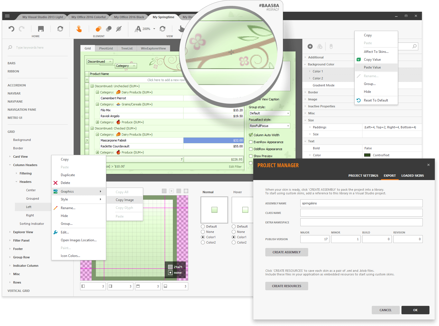Switch to the PivotGrid preview tab

click(x=106, y=48)
